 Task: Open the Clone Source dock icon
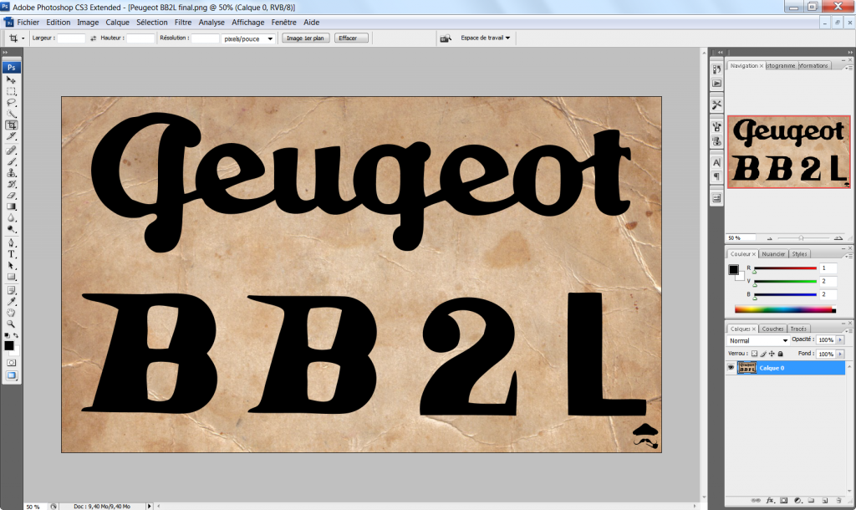tap(716, 141)
